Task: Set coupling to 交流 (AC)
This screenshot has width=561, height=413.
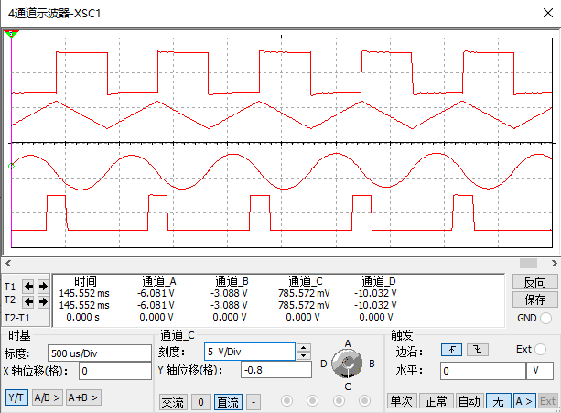Action: pyautogui.click(x=173, y=402)
